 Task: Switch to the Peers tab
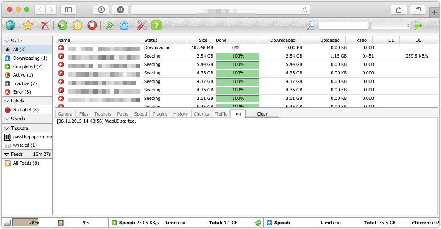(x=123, y=114)
